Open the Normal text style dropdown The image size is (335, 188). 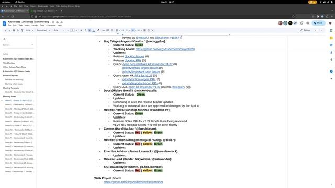pyautogui.click(x=43, y=30)
